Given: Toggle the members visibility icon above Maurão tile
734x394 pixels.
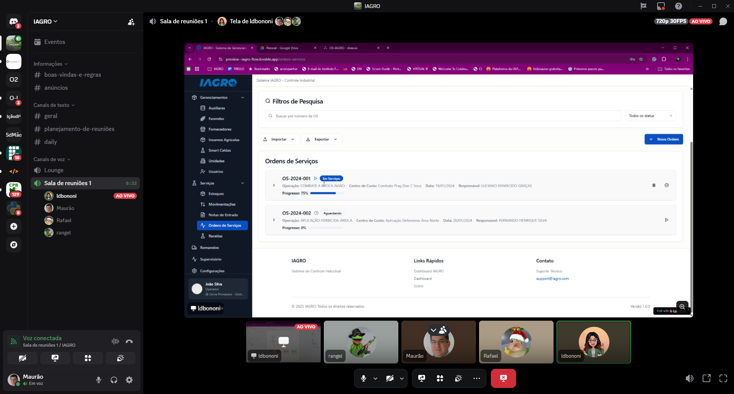Looking at the screenshot, I should coord(443,330).
